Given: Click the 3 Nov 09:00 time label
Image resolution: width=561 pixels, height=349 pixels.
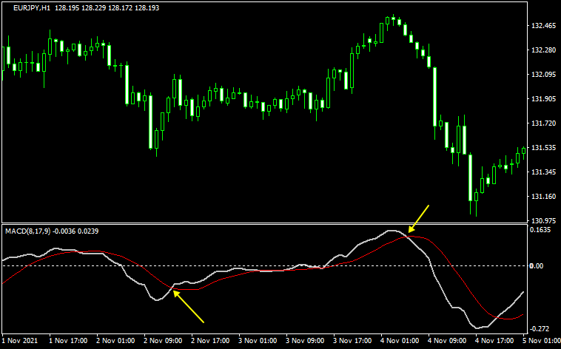Looking at the screenshot, I should click(x=305, y=339).
